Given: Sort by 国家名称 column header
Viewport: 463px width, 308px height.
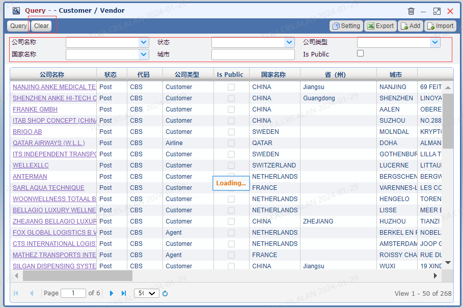Looking at the screenshot, I should point(274,75).
